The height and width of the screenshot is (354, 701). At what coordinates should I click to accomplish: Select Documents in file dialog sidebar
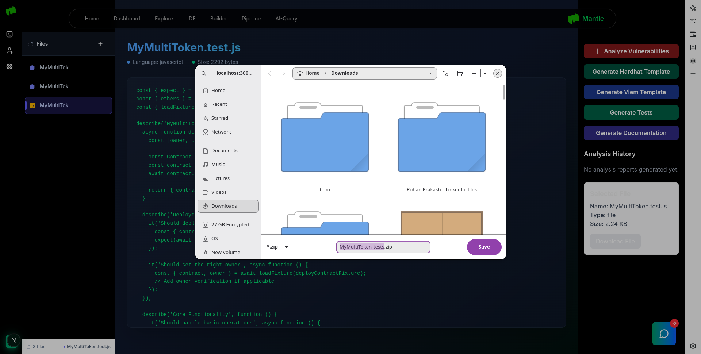pos(224,151)
